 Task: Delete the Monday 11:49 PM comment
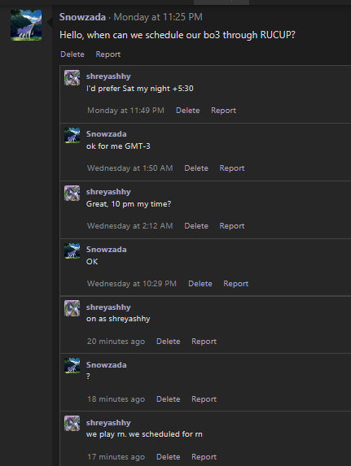click(x=188, y=111)
